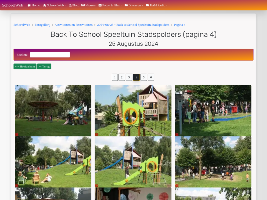Viewport: 267px width, 200px height.
Task: Open the Blog menu item
Action: pos(73,5)
